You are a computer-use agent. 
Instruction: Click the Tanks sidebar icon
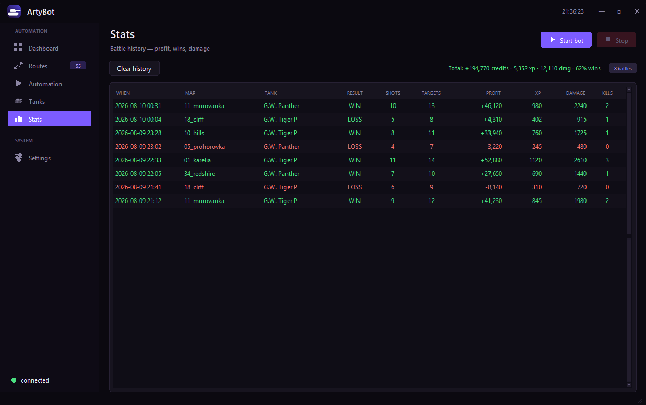click(x=18, y=101)
